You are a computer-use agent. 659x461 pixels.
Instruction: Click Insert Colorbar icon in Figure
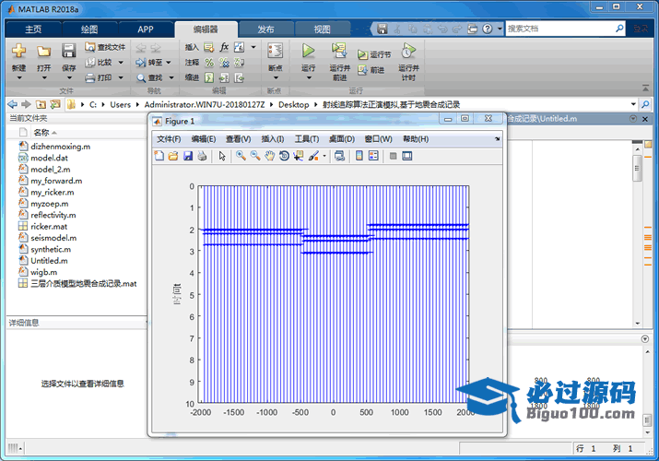coord(359,157)
